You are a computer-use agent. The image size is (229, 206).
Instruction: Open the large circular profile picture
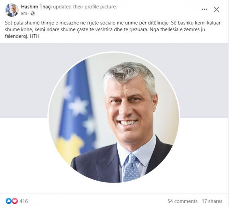click(114, 117)
